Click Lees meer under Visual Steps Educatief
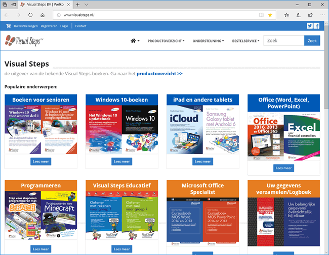The height and width of the screenshot is (255, 329). (x=121, y=249)
